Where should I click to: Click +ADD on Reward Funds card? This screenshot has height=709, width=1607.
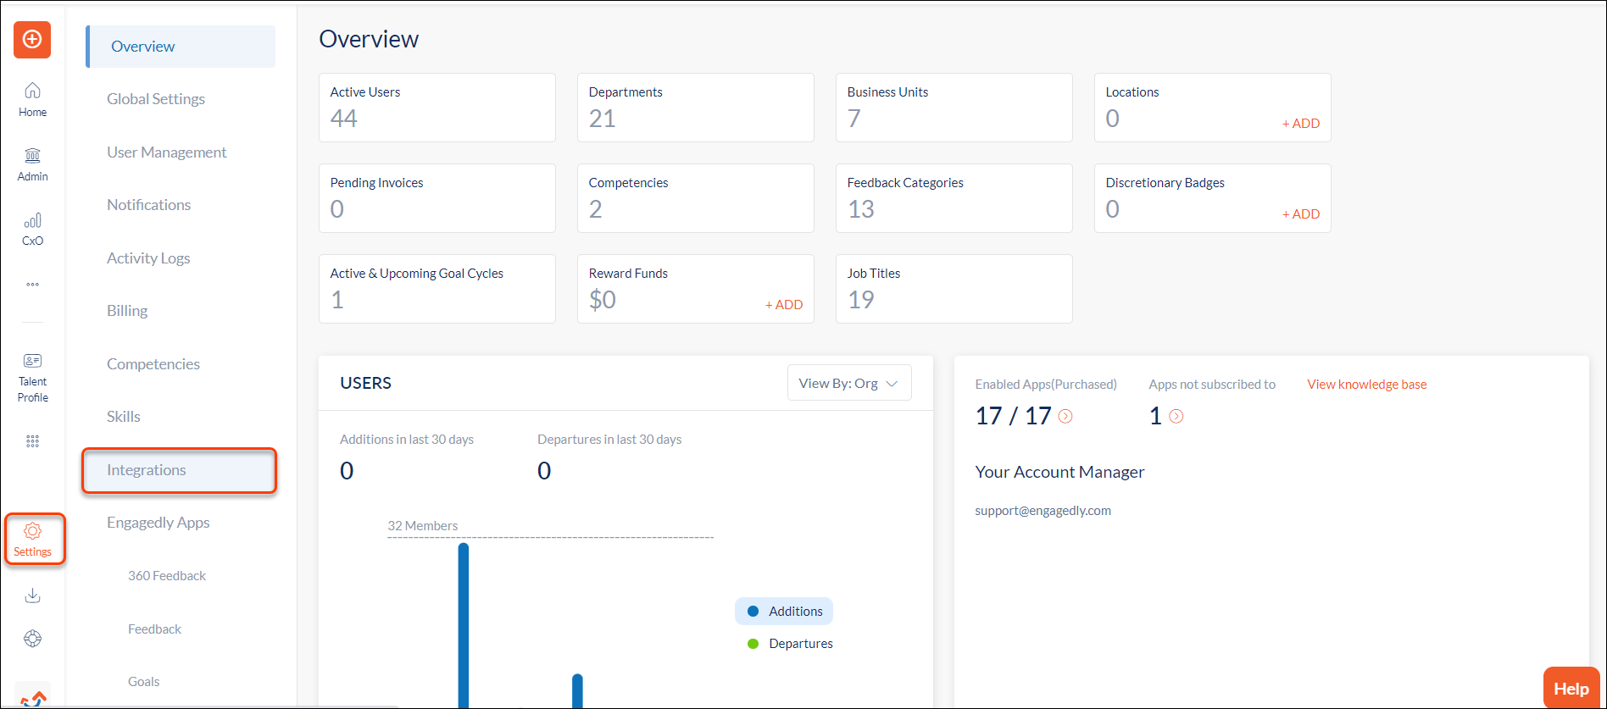[x=783, y=305]
